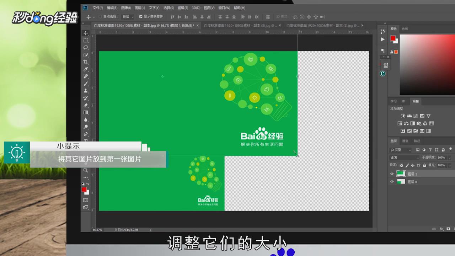Select the Clone Stamp tool
The height and width of the screenshot is (256, 455).
pyautogui.click(x=86, y=91)
